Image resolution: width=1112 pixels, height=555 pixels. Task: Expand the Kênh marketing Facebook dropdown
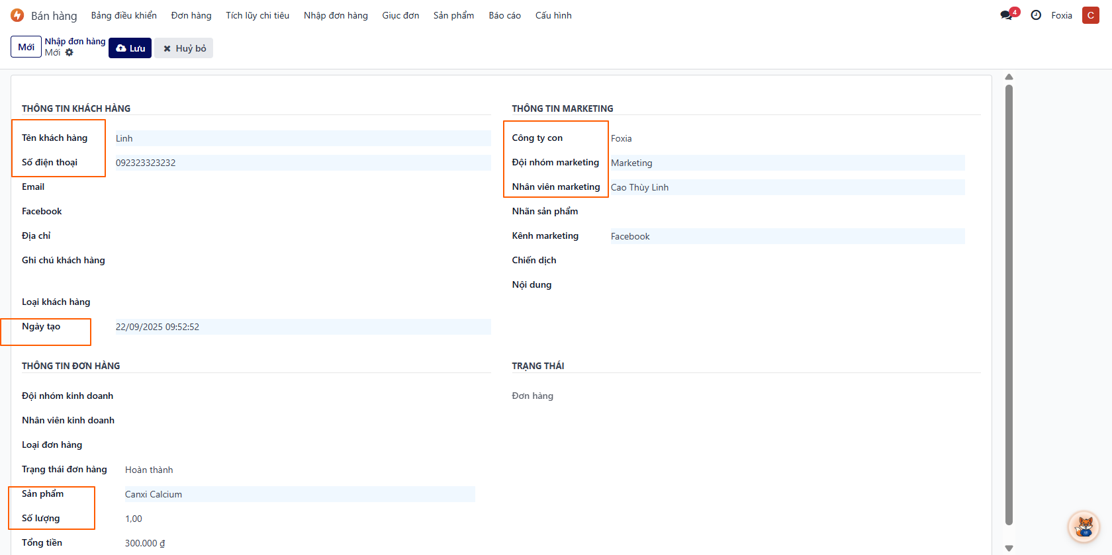[x=786, y=236]
